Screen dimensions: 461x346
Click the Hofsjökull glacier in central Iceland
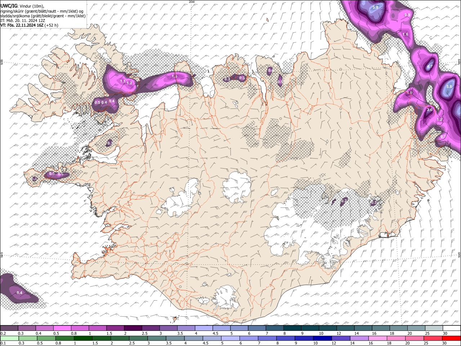(x=237, y=187)
